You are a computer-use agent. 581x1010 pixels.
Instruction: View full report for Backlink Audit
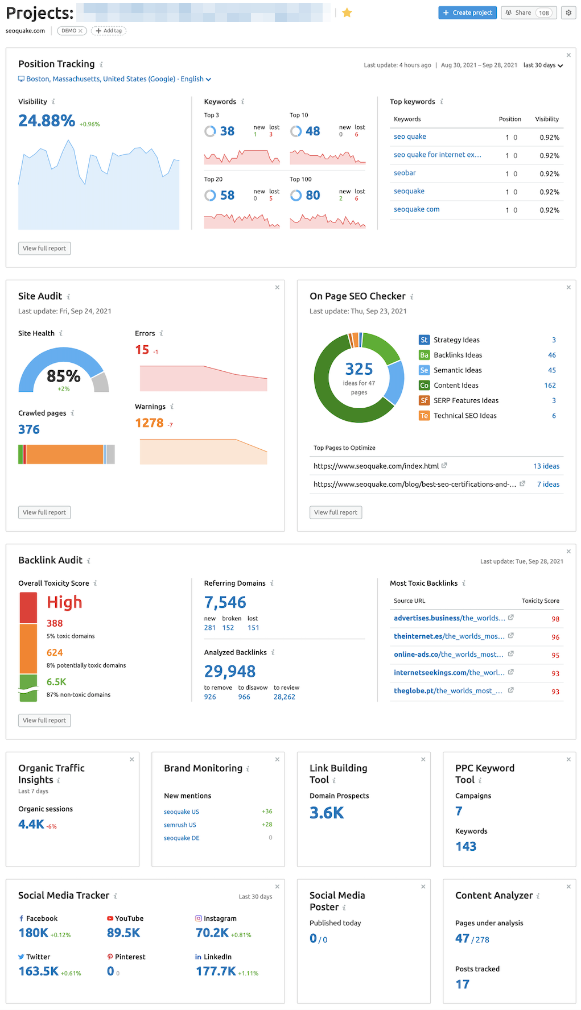click(44, 721)
